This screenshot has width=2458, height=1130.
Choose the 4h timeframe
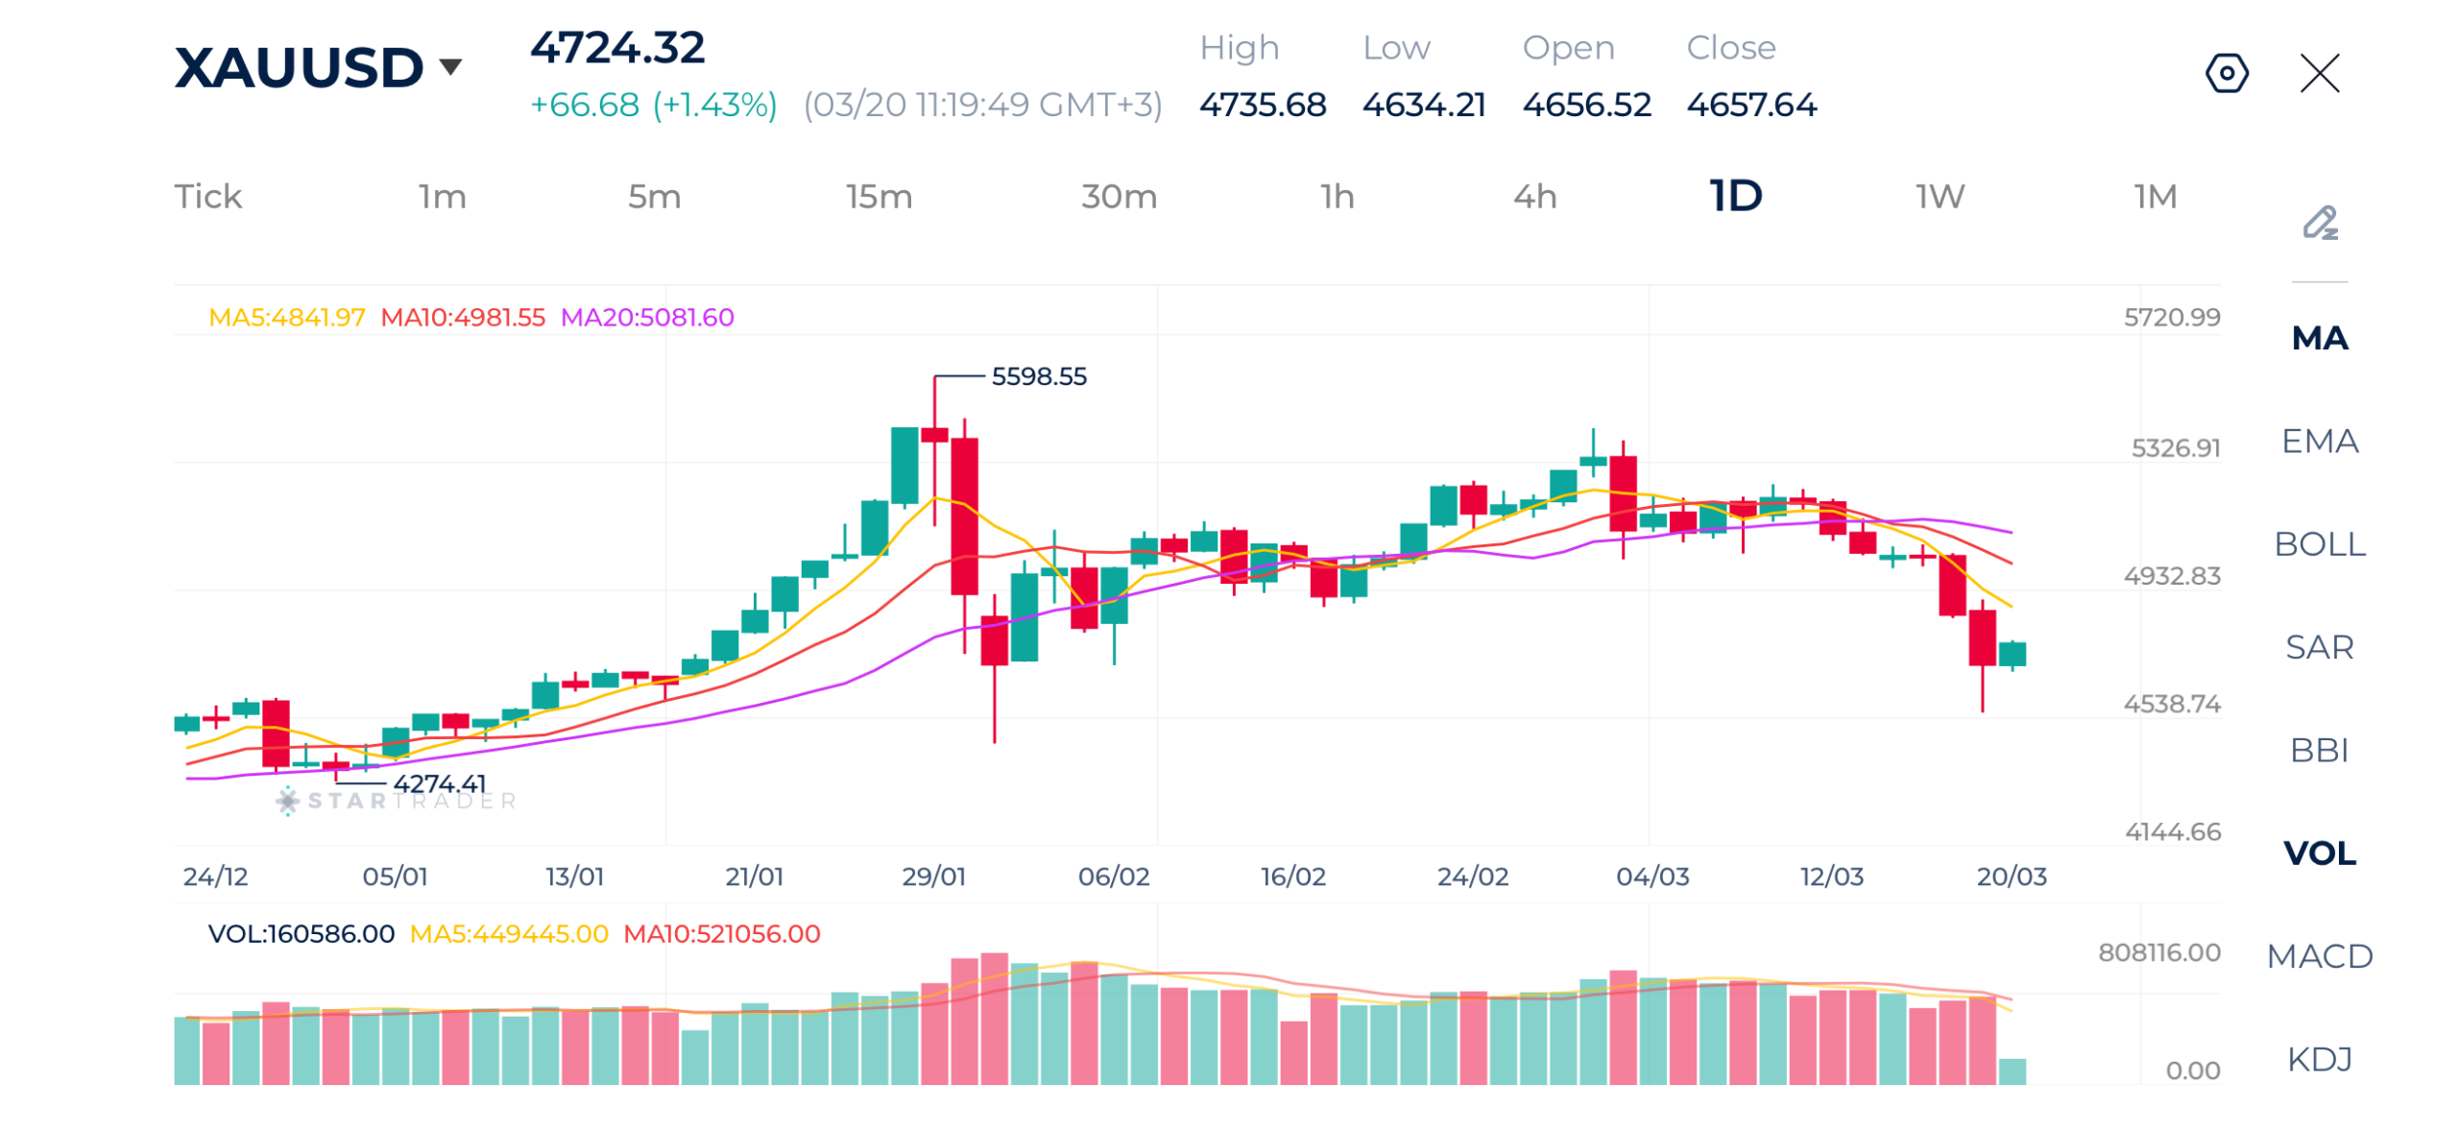[1534, 197]
